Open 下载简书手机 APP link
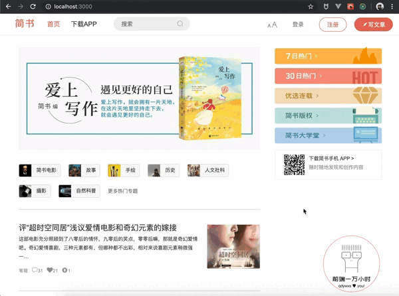The height and width of the screenshot is (296, 399). pyautogui.click(x=331, y=159)
